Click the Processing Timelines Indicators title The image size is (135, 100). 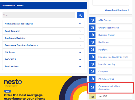[21, 45]
